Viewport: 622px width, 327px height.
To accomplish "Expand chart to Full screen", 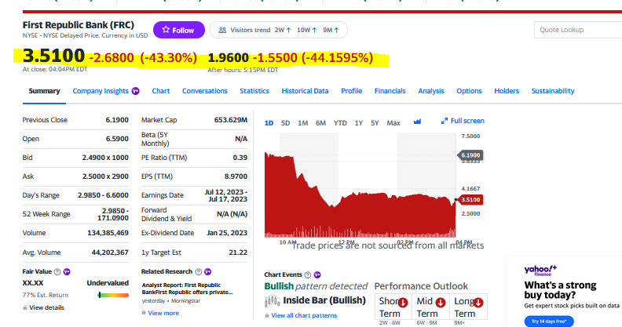I will pos(463,121).
